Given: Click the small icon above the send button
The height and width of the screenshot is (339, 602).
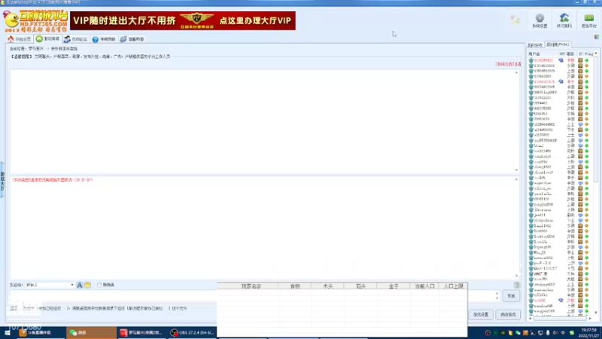Looking at the screenshot, I should pos(516,286).
